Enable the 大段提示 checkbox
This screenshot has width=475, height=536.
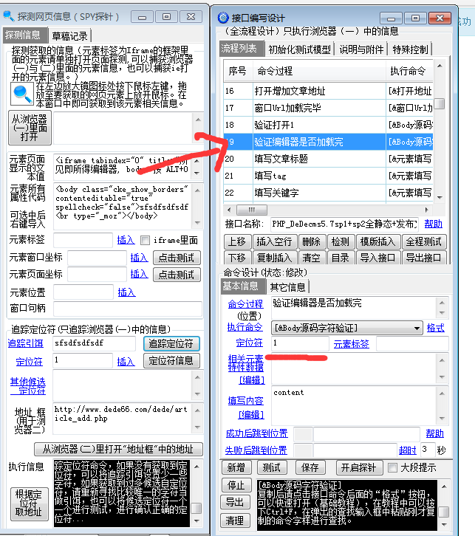tap(392, 467)
